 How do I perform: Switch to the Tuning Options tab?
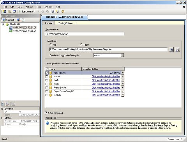click(65, 23)
